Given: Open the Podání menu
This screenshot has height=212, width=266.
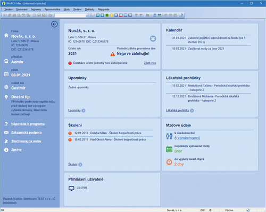Looking at the screenshot, I should [x=77, y=10].
